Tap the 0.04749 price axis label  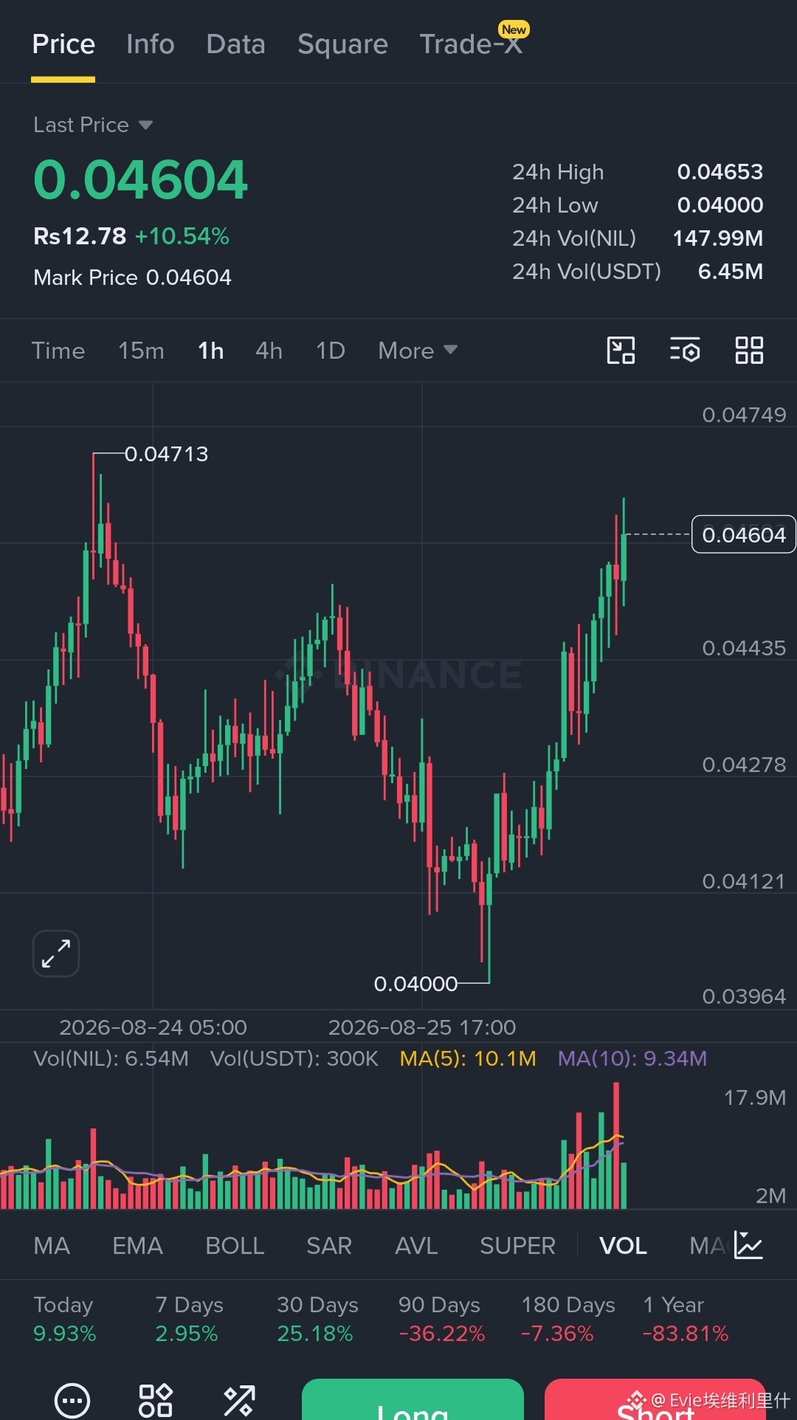coord(744,415)
